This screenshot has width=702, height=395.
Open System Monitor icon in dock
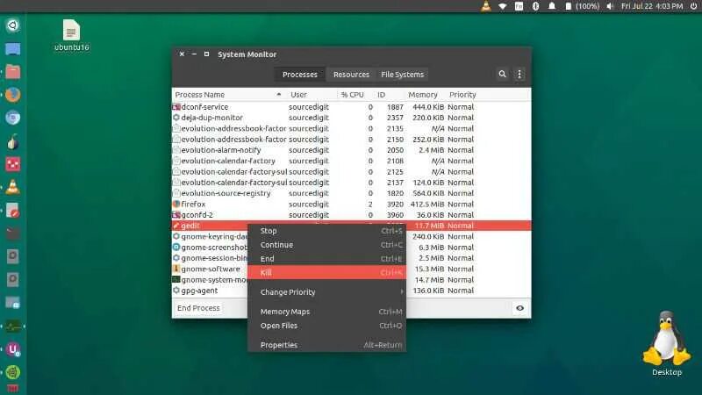(x=12, y=326)
